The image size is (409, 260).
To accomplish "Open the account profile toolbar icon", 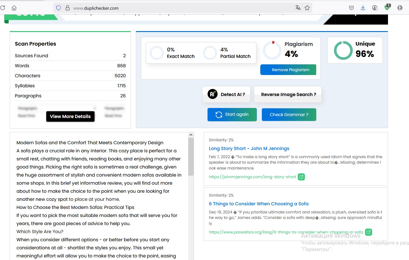I will [x=375, y=8].
